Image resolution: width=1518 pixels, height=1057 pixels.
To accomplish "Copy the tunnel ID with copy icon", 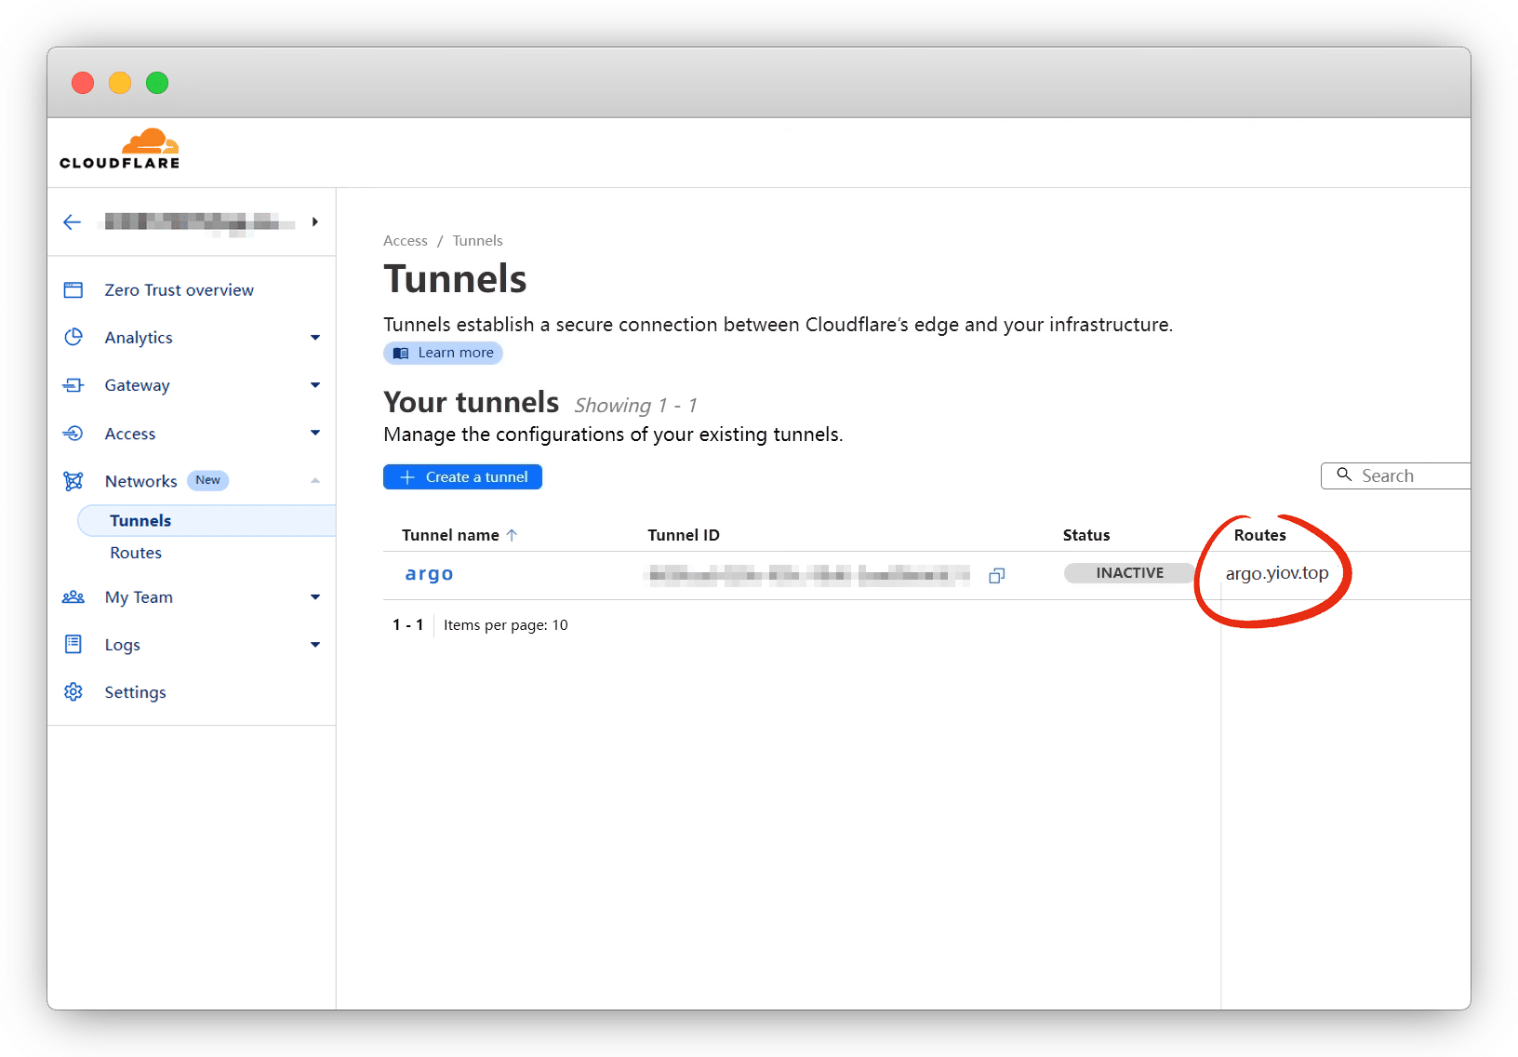I will (996, 576).
